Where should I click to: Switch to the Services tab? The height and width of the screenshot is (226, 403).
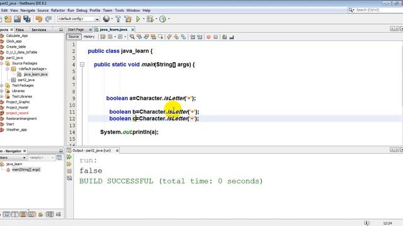point(39,30)
